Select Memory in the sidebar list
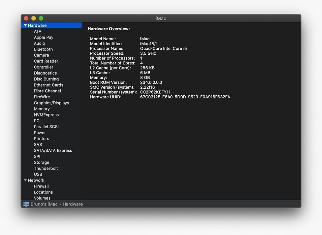The height and width of the screenshot is (235, 322). click(42, 109)
